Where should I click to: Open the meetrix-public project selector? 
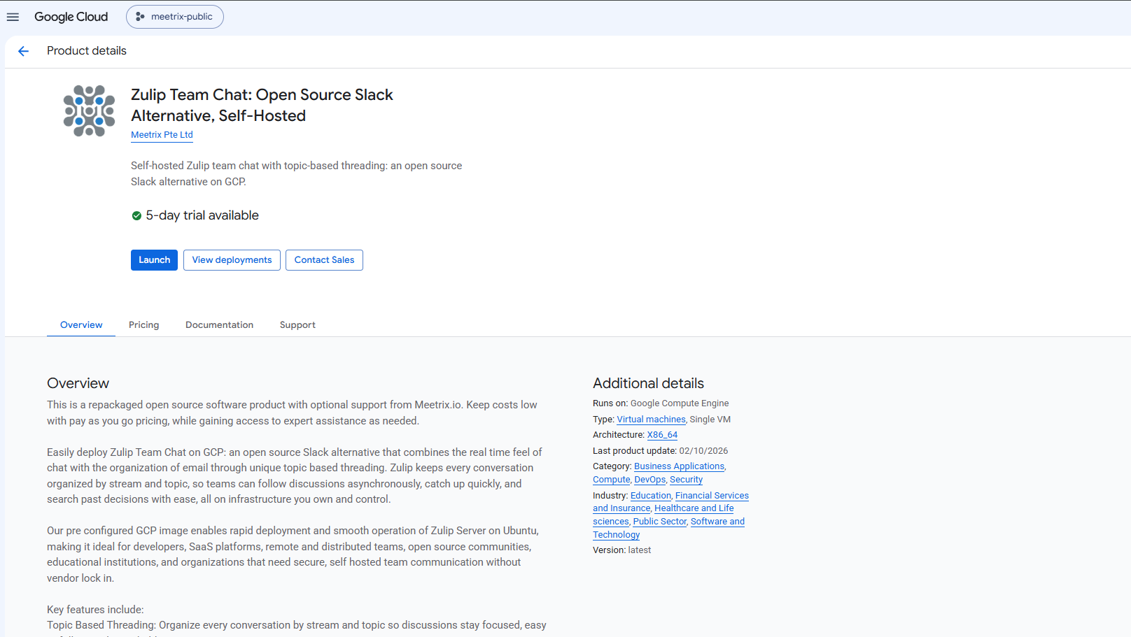tap(175, 17)
